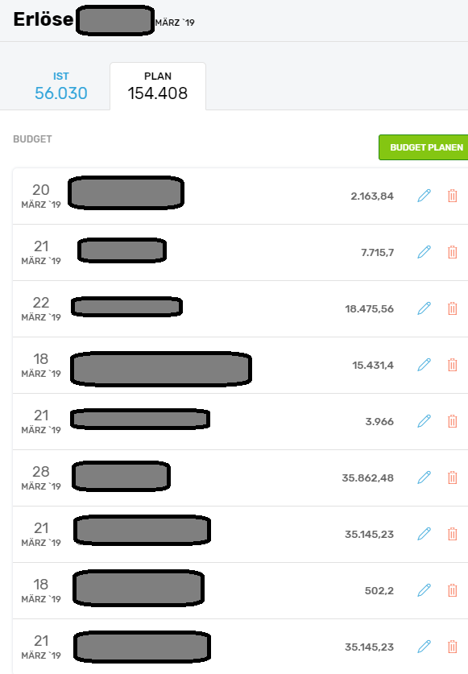The height and width of the screenshot is (674, 468).
Task: Open the 28 März '19 budget row
Action: (x=241, y=478)
